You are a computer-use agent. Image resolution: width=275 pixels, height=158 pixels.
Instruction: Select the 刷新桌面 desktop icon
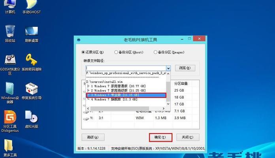pos(32,34)
